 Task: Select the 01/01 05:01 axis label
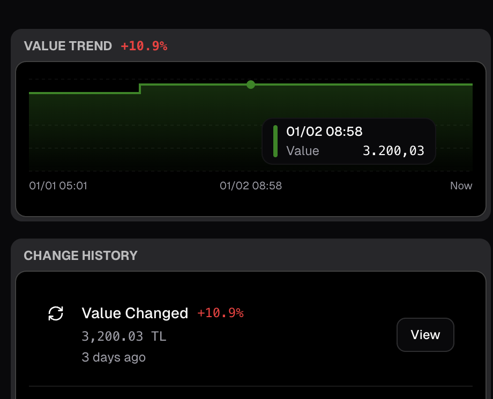58,186
